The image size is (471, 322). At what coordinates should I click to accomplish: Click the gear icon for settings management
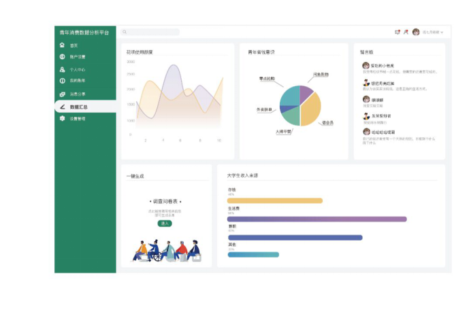[62, 118]
